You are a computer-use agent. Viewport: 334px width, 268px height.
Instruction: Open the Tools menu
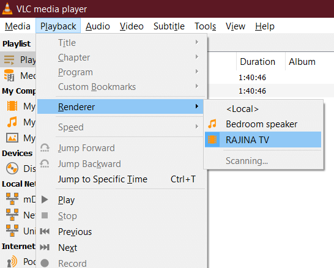(x=206, y=26)
